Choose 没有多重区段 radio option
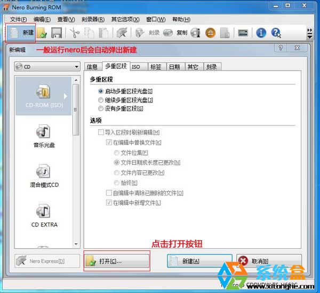 (x=101, y=108)
